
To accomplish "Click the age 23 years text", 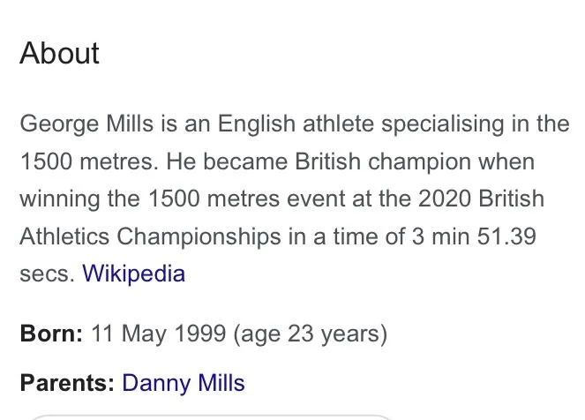I will (x=310, y=334).
